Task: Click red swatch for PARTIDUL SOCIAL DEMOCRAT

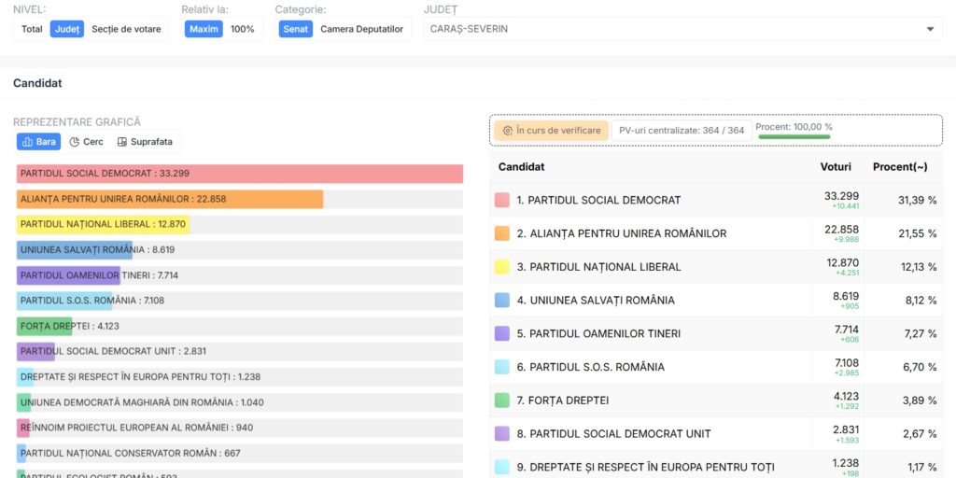Action: pos(501,200)
